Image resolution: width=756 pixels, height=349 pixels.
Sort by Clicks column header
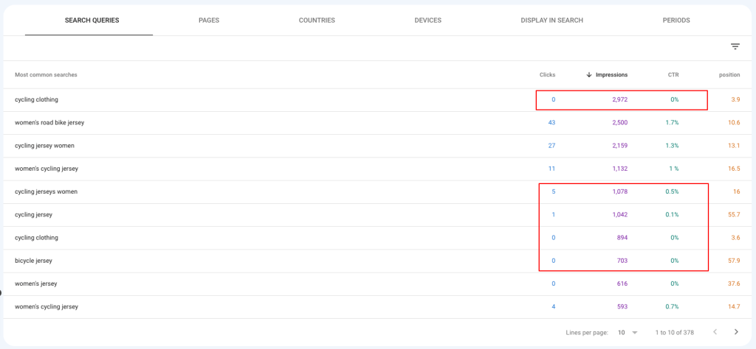coord(547,74)
